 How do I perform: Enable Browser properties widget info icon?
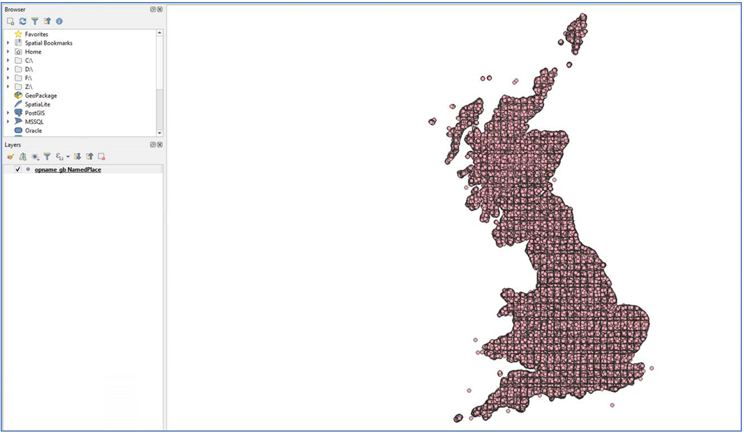point(59,22)
